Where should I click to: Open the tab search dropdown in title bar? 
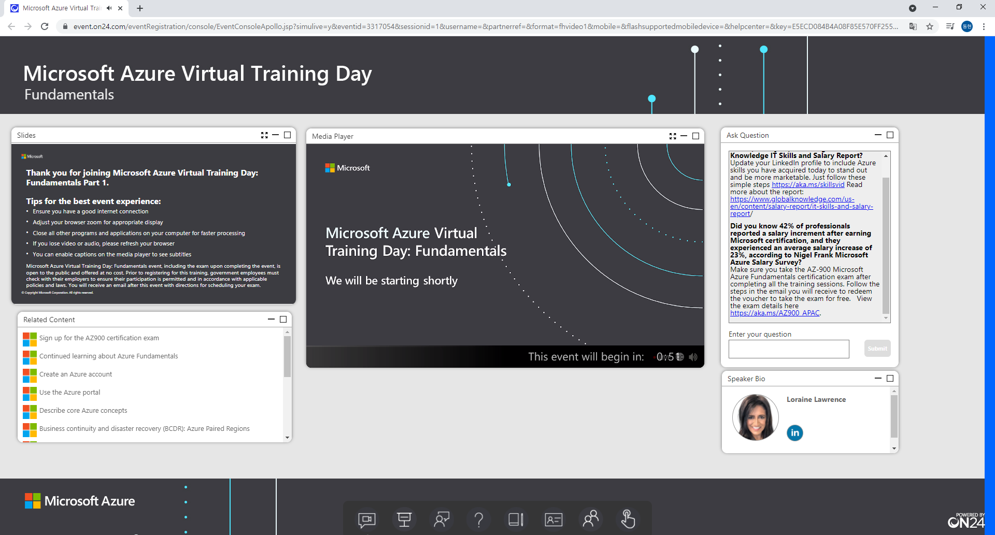[x=913, y=8]
